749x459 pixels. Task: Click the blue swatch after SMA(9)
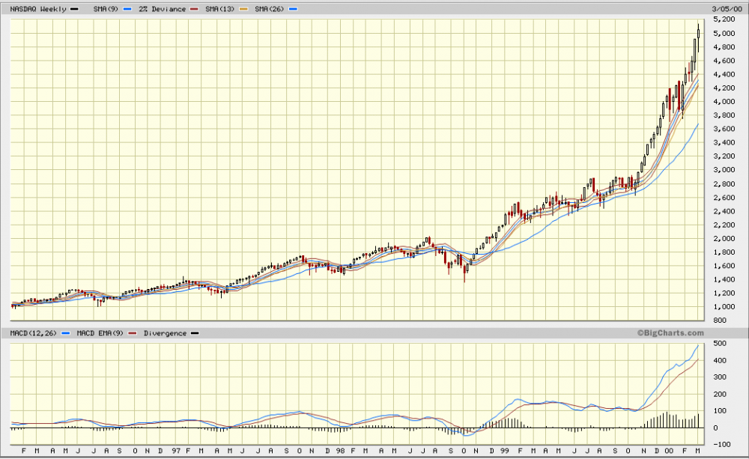127,8
